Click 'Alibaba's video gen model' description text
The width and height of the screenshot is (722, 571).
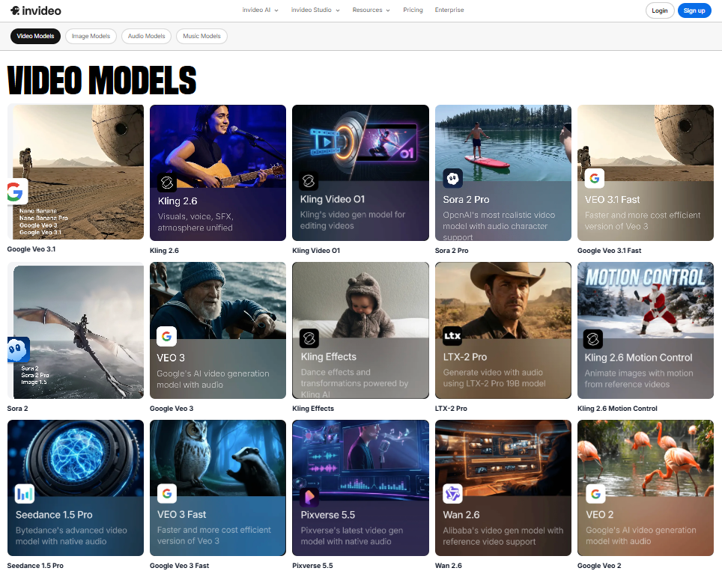tap(503, 536)
